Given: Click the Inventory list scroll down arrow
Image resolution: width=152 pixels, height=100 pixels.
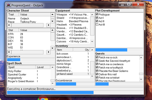Looking at the screenshot, I should click(x=92, y=76).
